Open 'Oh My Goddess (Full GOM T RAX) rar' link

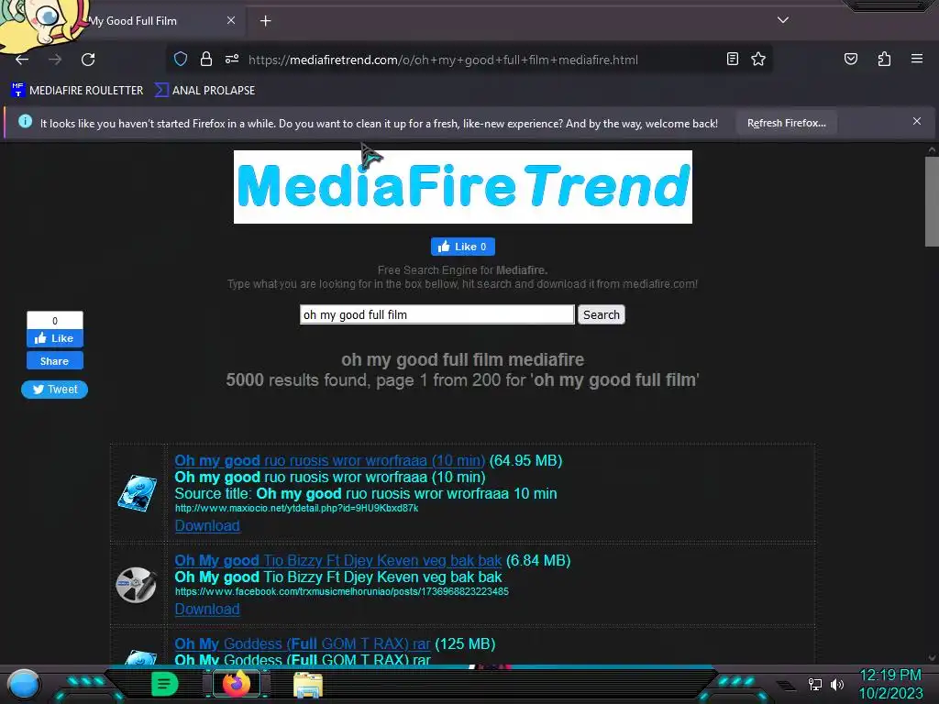coord(303,643)
